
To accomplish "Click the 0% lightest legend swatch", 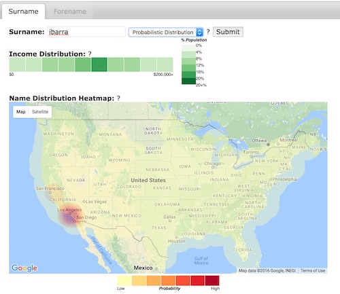I will 188,48.
